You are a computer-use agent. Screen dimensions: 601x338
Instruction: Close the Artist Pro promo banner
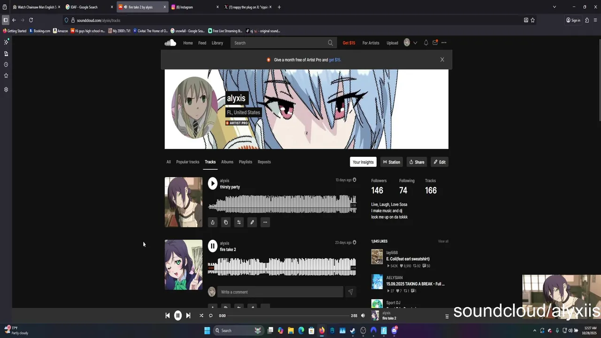click(x=442, y=60)
